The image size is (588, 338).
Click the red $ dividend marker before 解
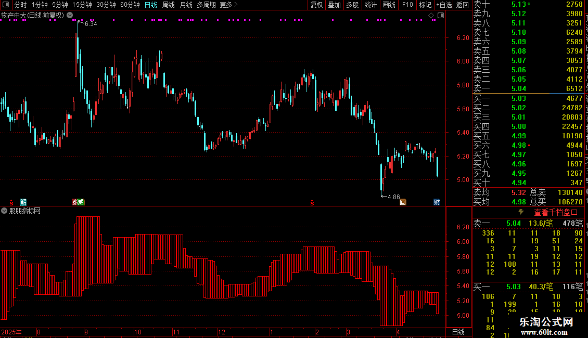coord(11,202)
